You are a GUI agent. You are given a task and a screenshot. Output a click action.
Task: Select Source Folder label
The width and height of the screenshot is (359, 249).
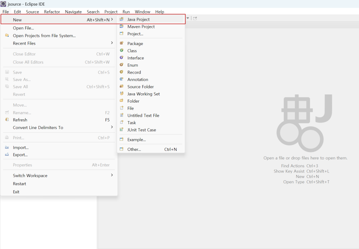[x=140, y=87]
